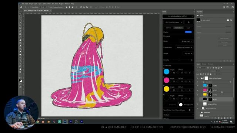Select the Clone Stamp tool
The height and width of the screenshot is (133, 237).
click(20, 40)
